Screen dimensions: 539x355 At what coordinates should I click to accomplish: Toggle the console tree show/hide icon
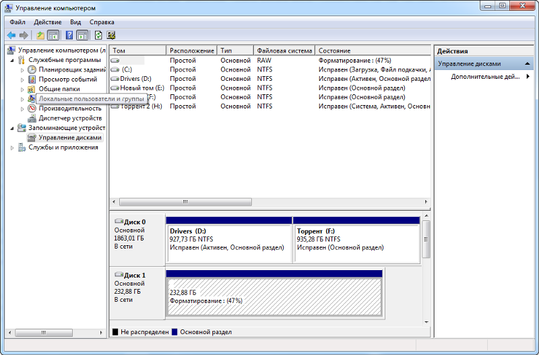click(53, 35)
